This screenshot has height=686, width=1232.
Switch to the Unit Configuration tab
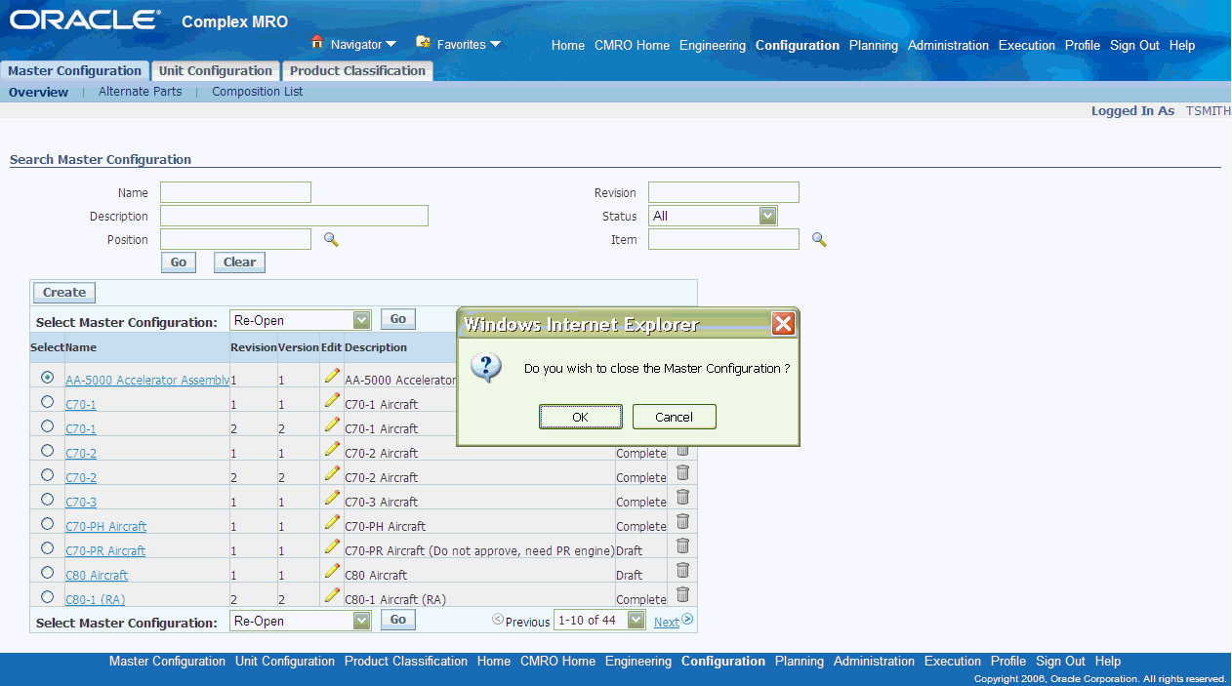click(x=216, y=71)
